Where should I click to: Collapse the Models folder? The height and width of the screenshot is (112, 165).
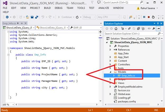tap(110, 72)
